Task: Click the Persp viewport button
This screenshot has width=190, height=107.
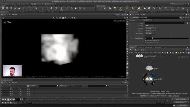Action: pos(116,21)
